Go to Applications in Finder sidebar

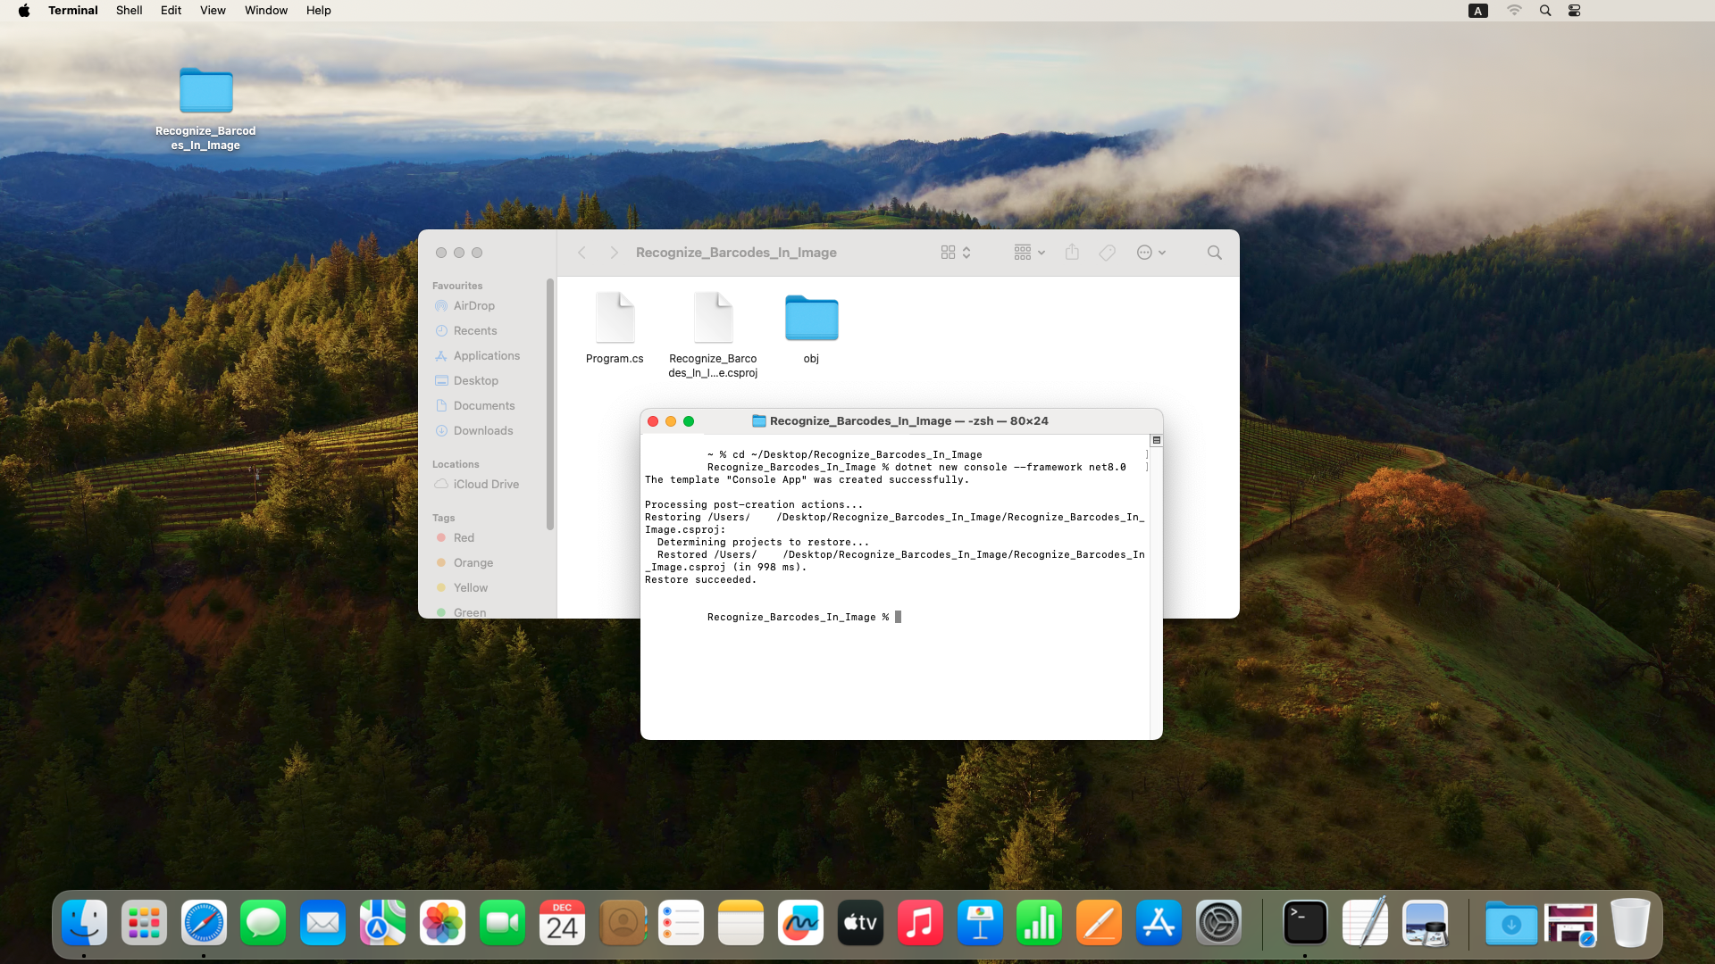coord(486,355)
